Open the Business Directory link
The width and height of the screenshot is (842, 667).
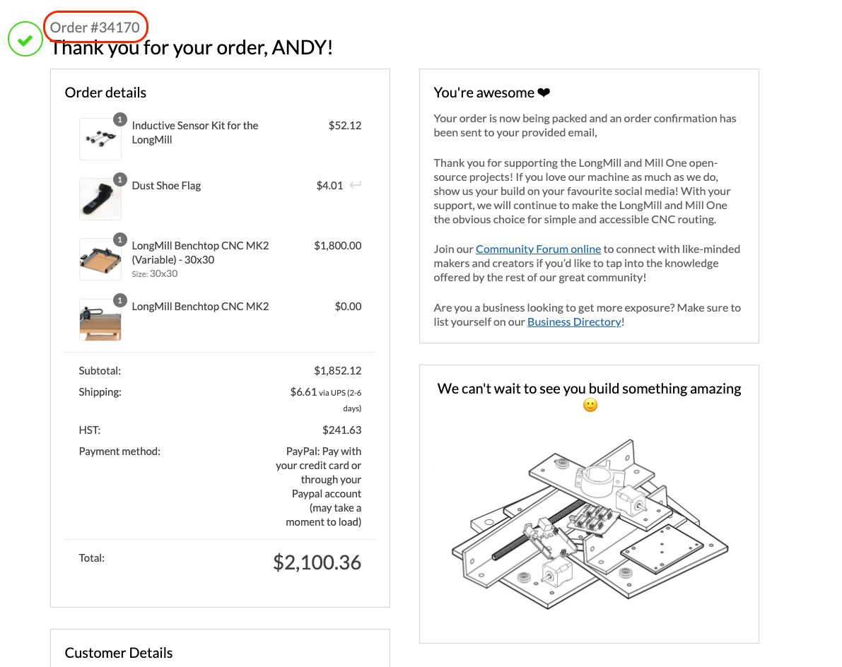[574, 322]
